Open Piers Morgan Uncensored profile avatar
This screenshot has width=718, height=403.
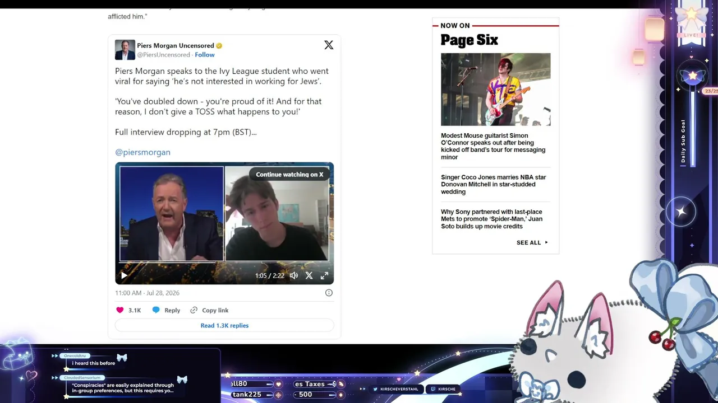pos(125,50)
